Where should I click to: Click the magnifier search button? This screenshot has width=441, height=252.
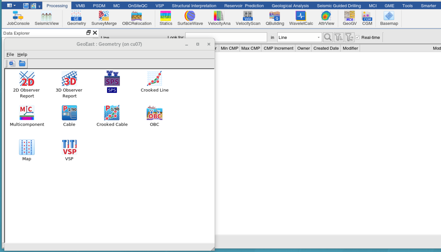pyautogui.click(x=328, y=37)
